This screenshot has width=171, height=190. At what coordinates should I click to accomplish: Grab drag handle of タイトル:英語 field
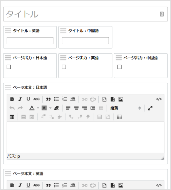[8, 30]
